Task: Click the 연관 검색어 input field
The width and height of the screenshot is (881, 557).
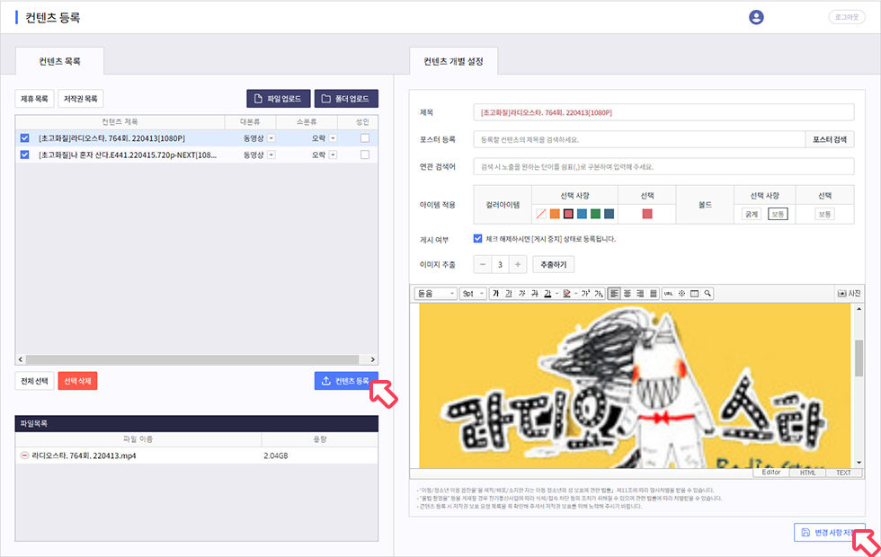Action: coord(663,167)
